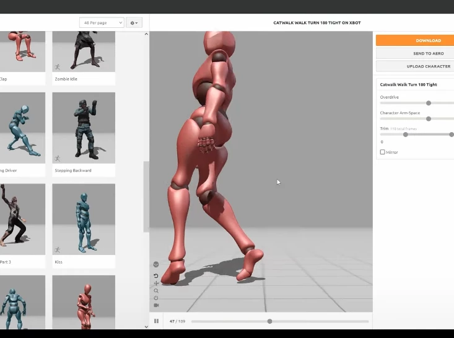Select the Clap animation thumbnail
Image resolution: width=454 pixels, height=338 pixels.
22,51
